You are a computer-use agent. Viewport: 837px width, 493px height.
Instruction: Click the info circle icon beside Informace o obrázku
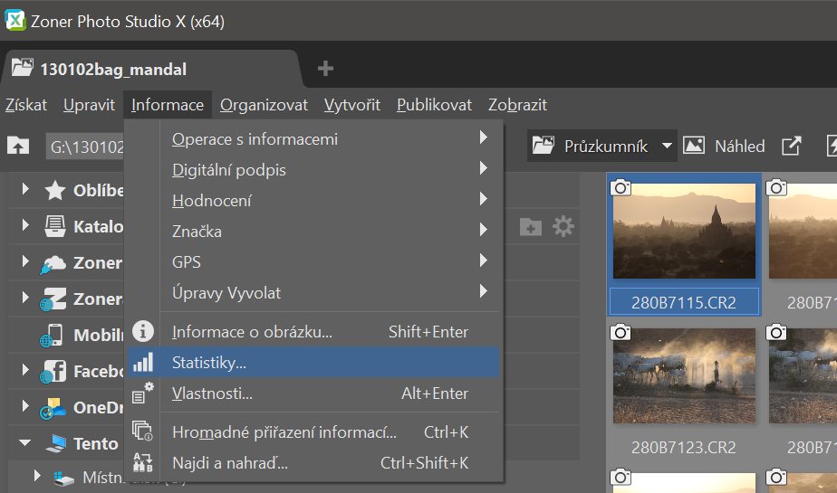[x=142, y=331]
